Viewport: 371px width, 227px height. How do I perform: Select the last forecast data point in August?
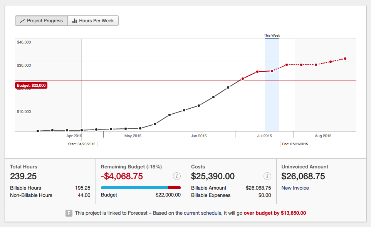[345, 59]
